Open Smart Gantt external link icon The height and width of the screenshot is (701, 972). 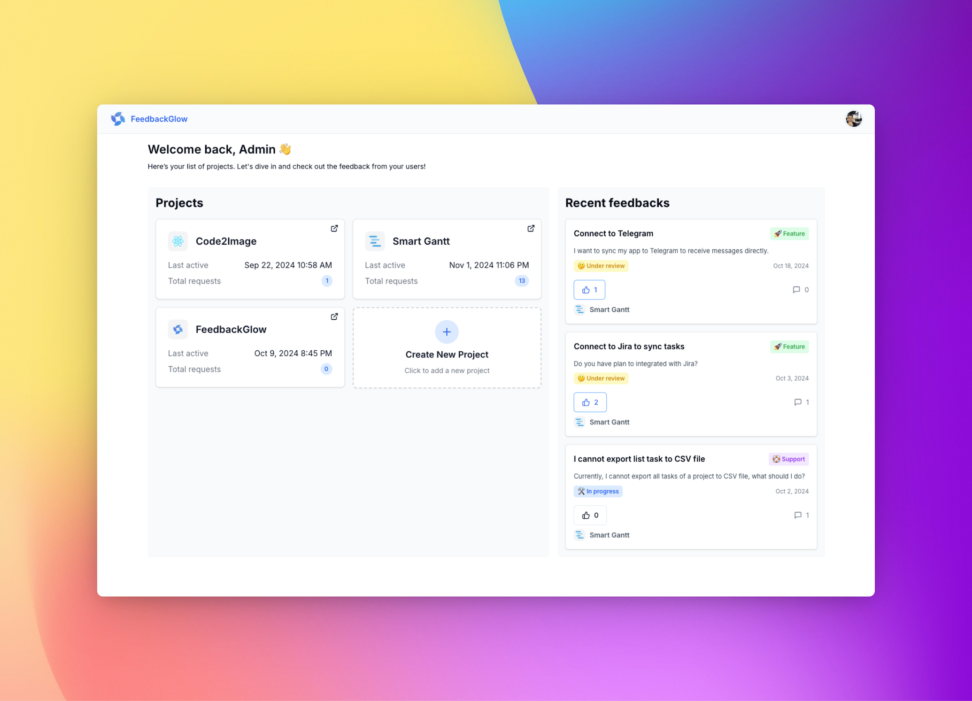531,228
